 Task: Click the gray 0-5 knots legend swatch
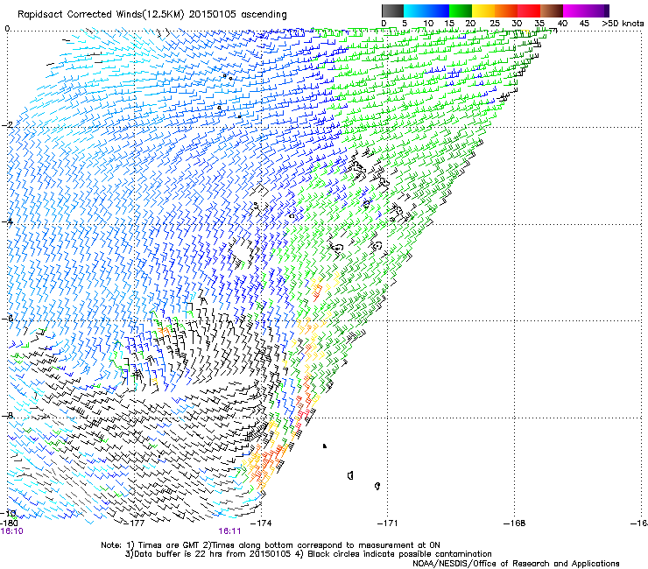392,11
